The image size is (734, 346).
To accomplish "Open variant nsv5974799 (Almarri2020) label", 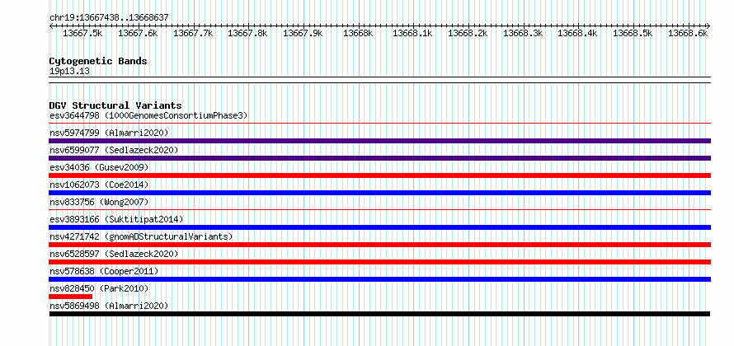I will 109,133.
